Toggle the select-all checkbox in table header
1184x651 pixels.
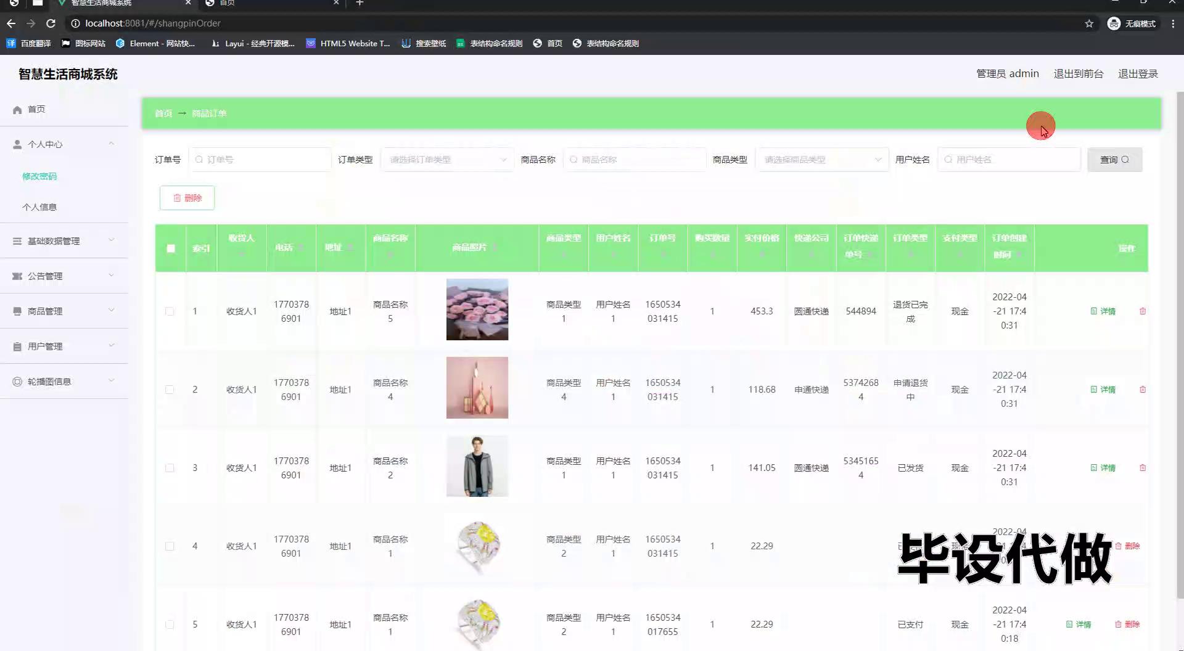click(171, 248)
